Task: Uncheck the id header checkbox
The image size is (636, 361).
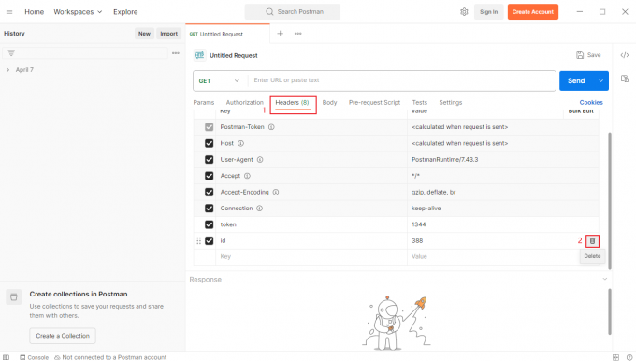Action: click(x=209, y=240)
